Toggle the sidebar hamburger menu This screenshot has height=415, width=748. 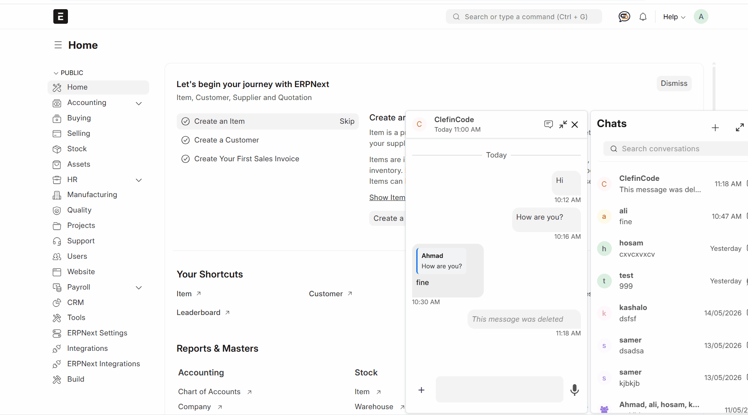coord(58,45)
